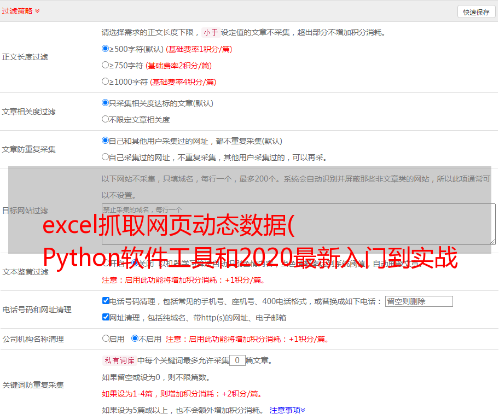Select the ≥500字符(默认) radio option
The image size is (499, 420).
tap(105, 49)
